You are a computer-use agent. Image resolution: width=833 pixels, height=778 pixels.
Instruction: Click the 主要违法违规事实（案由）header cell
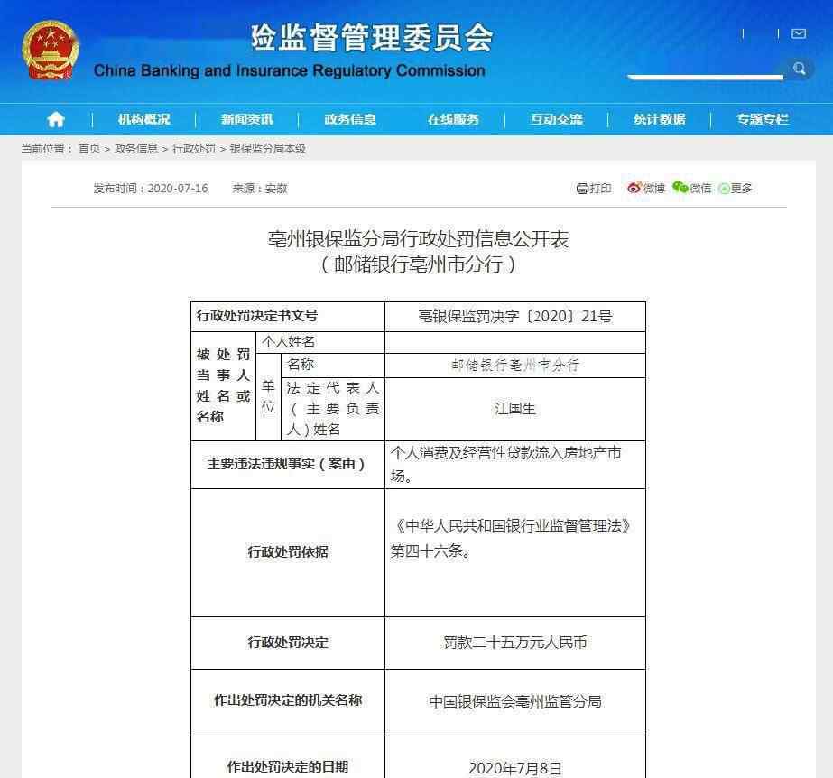[287, 464]
